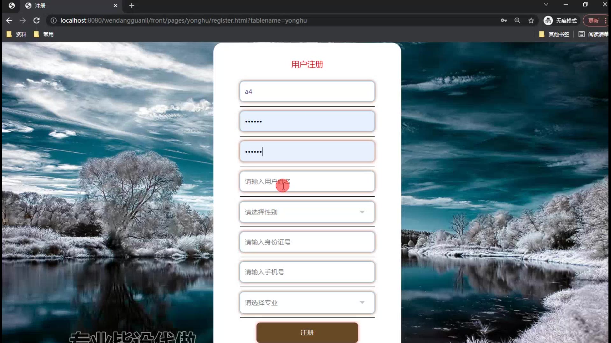611x343 pixels.
Task: Click the browser back arrow
Action: click(x=9, y=21)
